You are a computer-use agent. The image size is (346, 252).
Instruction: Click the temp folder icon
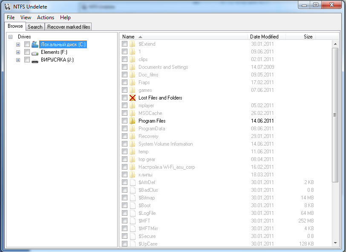pos(133,152)
